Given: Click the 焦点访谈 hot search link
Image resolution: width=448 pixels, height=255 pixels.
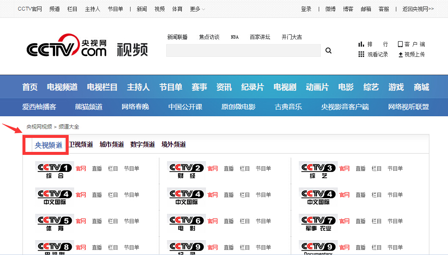Looking at the screenshot, I should coord(209,37).
